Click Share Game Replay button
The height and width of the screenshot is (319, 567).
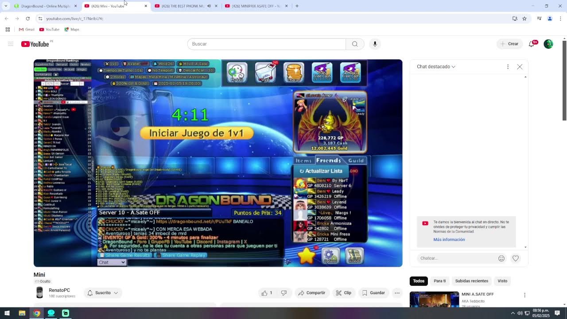coord(181,255)
